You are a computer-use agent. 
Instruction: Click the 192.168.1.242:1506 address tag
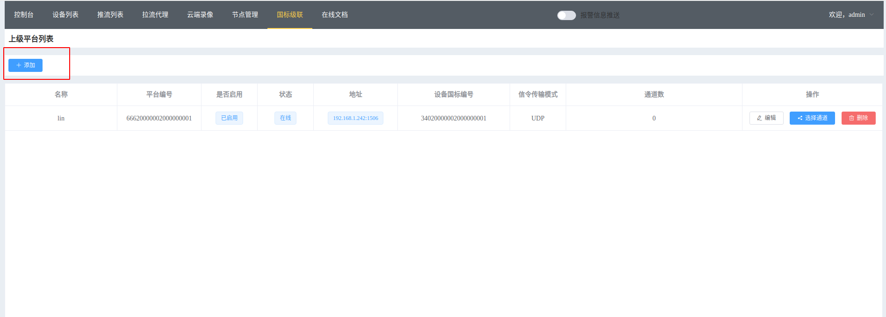click(x=355, y=118)
